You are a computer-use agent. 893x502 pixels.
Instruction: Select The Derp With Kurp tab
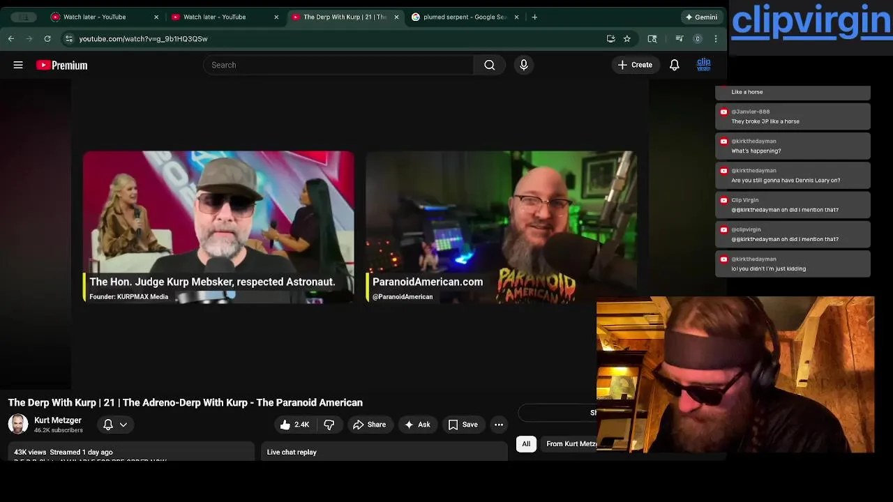click(x=345, y=17)
